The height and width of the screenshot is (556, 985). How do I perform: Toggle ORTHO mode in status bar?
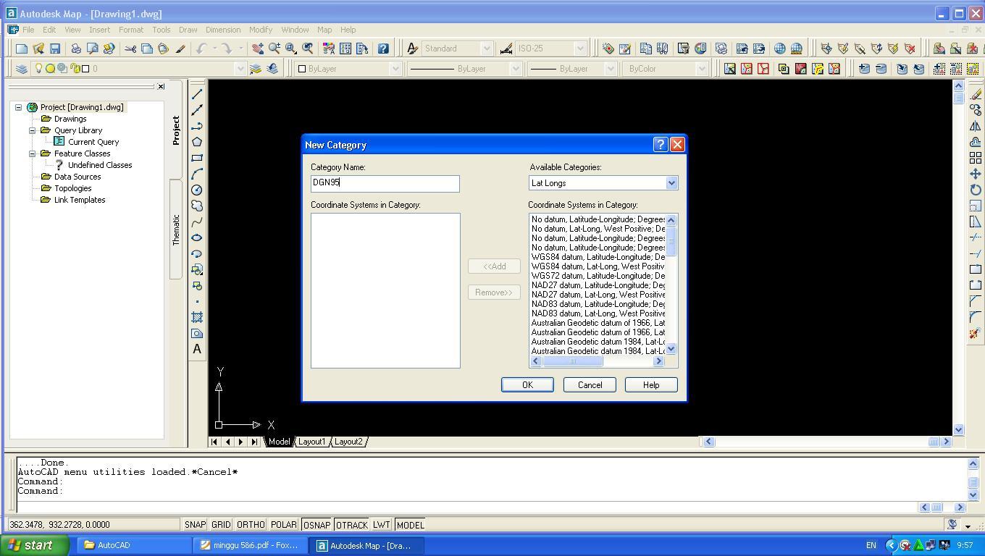[x=251, y=525]
